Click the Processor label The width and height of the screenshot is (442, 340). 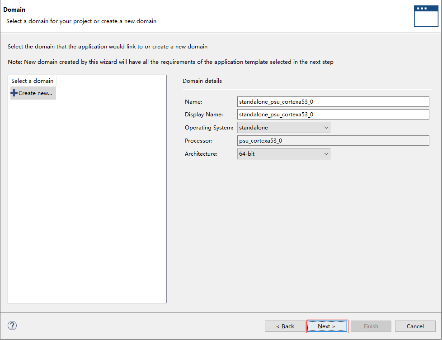[198, 141]
